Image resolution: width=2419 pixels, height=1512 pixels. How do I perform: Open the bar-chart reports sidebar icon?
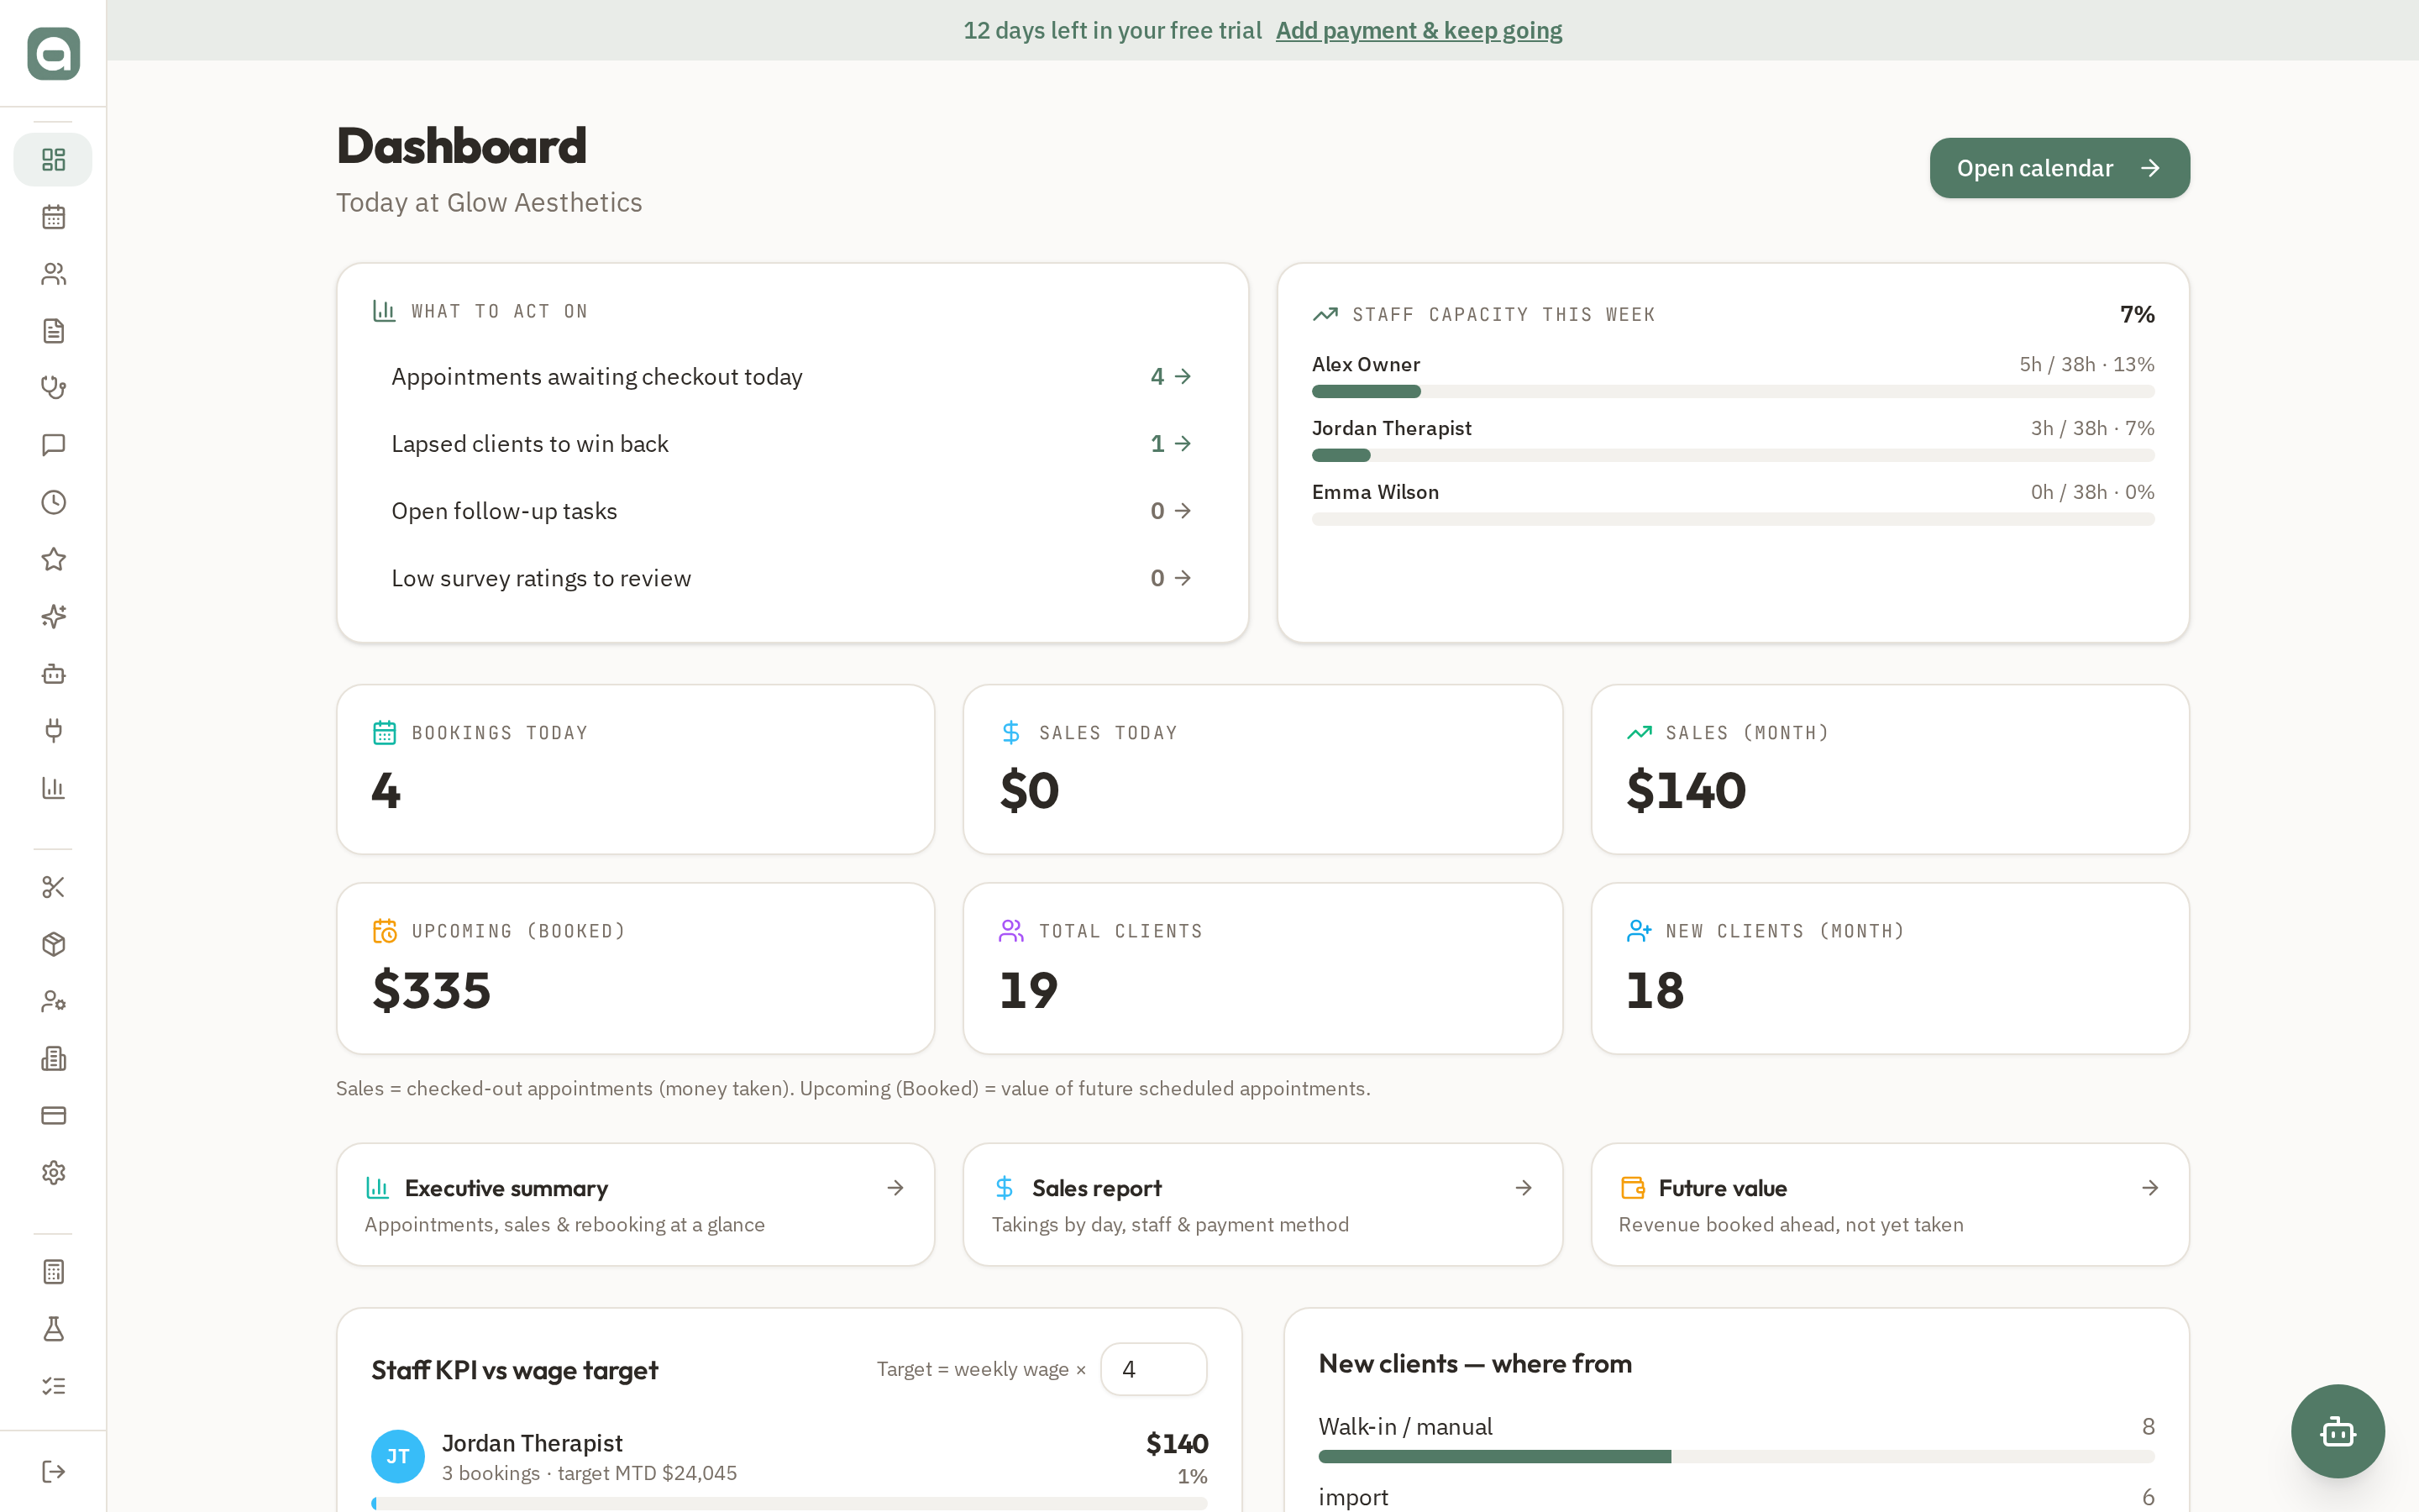(x=53, y=788)
